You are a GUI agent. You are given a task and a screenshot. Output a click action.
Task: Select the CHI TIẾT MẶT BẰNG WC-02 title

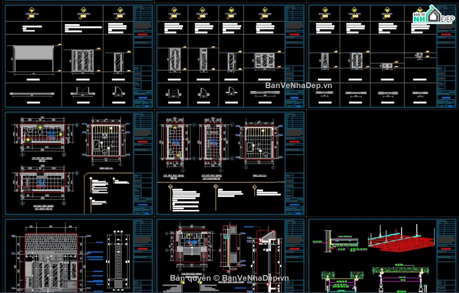click(174, 176)
